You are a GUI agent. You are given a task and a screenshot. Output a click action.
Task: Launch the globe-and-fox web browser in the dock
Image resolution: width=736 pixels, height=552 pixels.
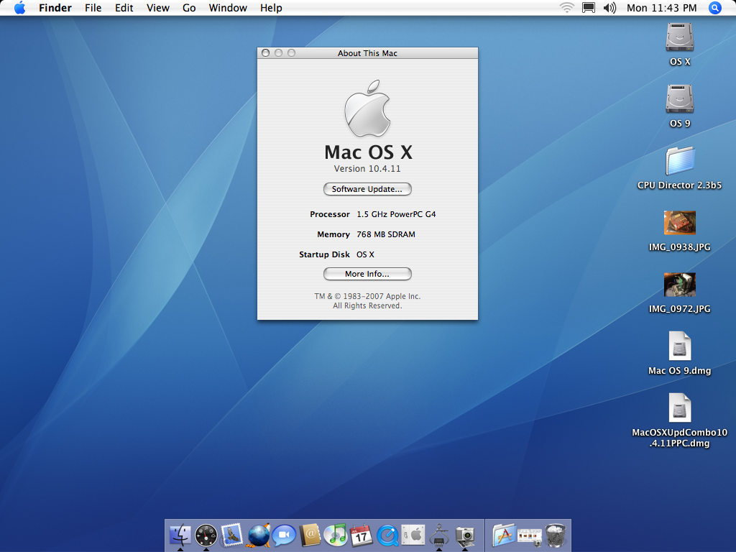259,535
